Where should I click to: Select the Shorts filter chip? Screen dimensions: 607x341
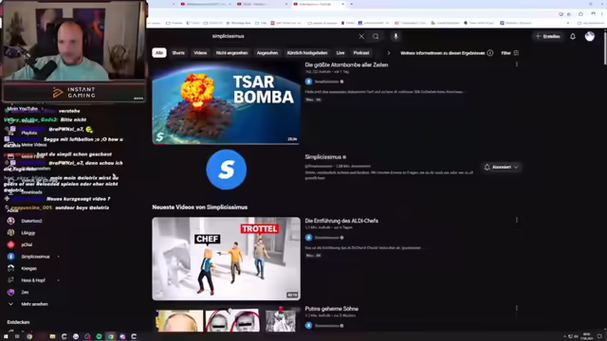pyautogui.click(x=178, y=53)
